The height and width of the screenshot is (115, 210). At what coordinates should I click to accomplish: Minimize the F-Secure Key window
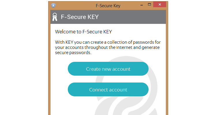point(141,5)
